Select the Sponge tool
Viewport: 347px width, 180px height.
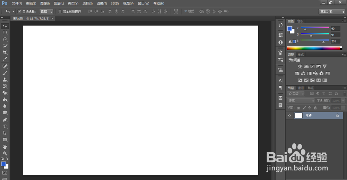5,112
